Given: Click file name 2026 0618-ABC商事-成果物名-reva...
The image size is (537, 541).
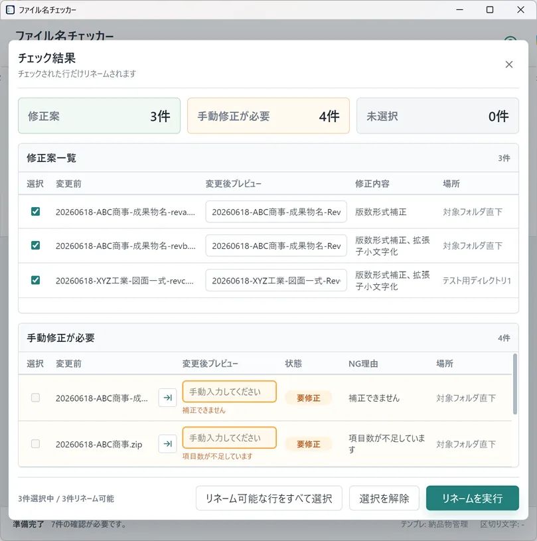Looking at the screenshot, I should (x=125, y=212).
